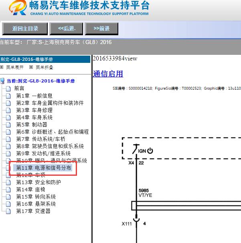Click the root manual icon beside 当前:别克-GL8-2016
This screenshot has height=243, width=241.
pyautogui.click(x=2, y=81)
